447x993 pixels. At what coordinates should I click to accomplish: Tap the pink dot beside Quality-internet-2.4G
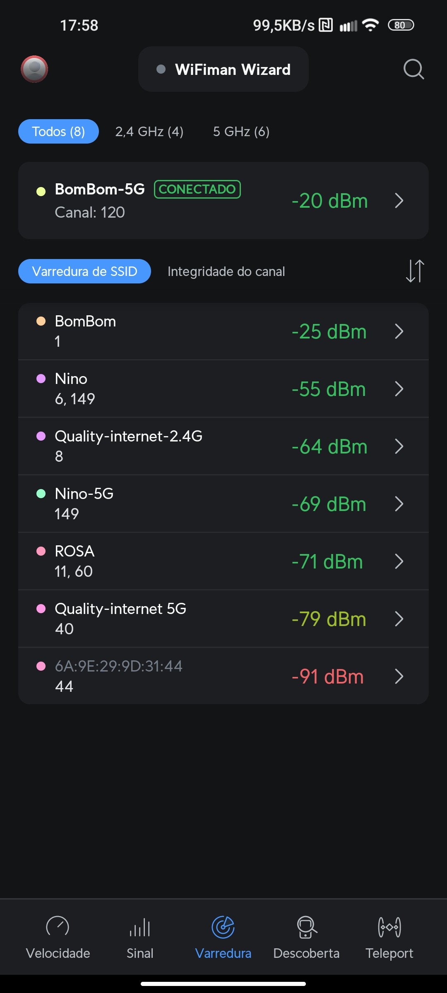[41, 436]
